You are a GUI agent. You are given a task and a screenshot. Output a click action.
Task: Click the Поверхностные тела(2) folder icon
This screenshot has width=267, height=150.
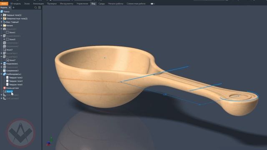[x=5, y=18]
